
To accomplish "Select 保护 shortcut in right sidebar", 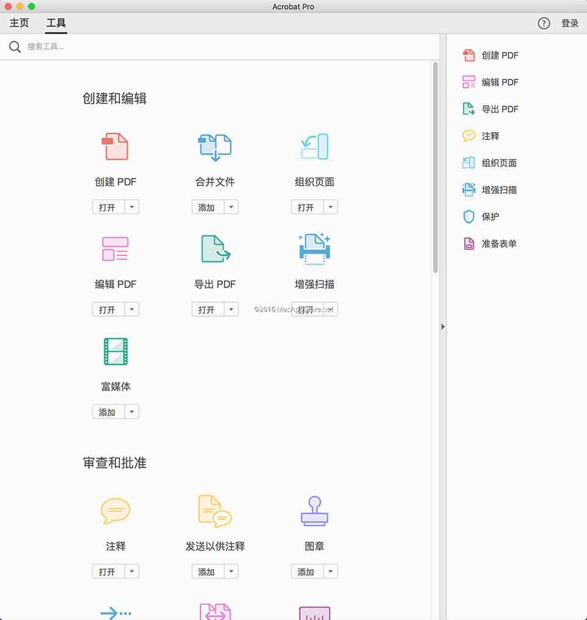I will click(490, 216).
